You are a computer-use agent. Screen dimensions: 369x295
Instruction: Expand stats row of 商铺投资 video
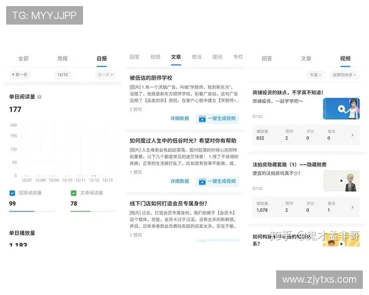tap(352, 135)
